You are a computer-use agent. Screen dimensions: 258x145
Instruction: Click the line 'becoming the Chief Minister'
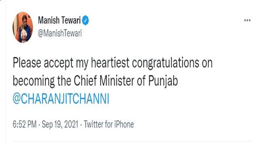[x=95, y=81]
